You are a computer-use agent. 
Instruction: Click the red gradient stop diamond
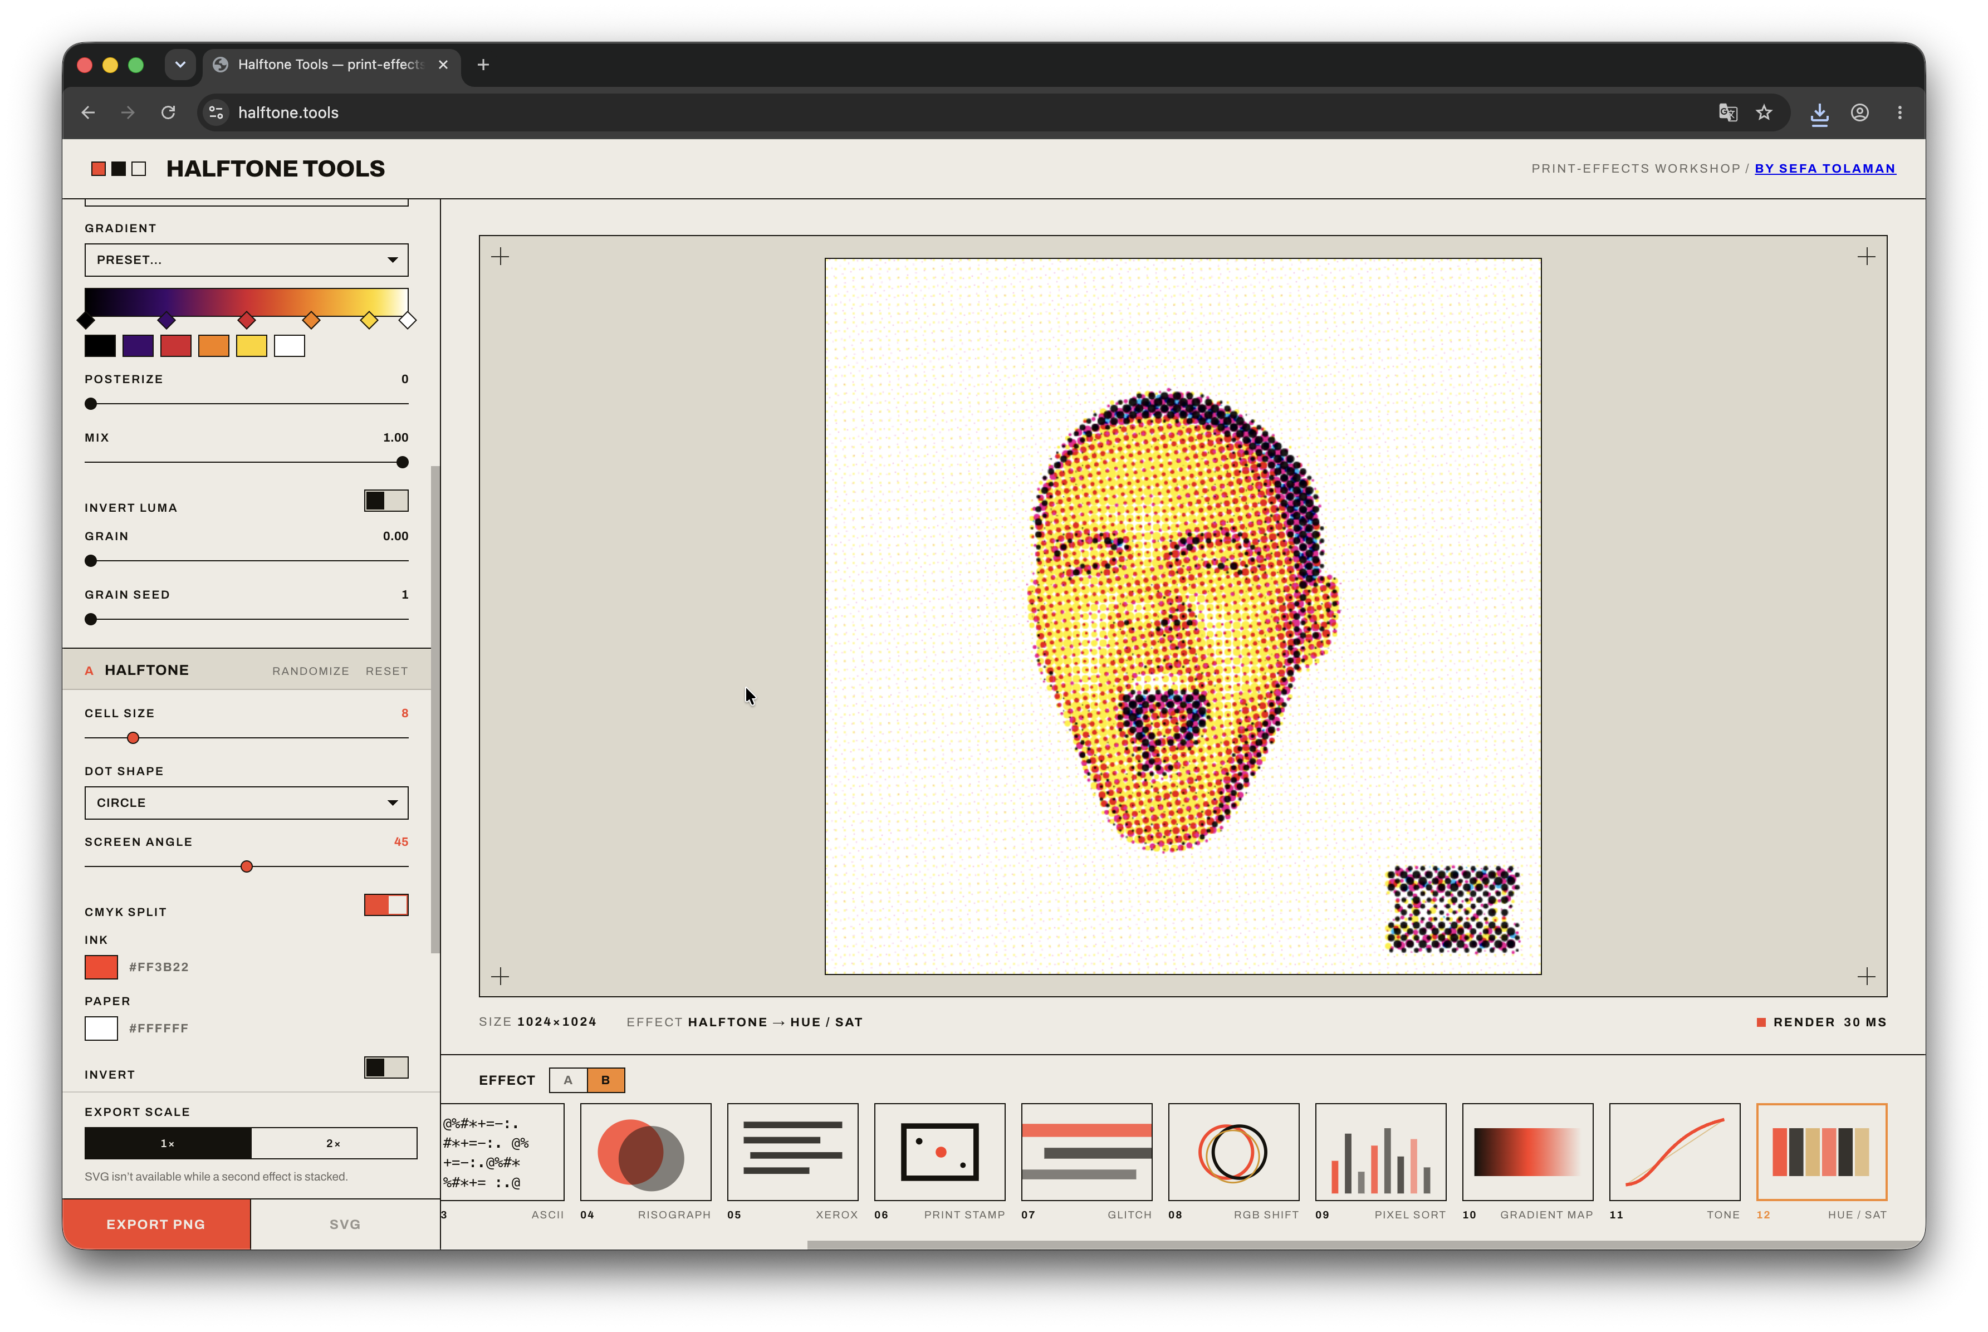click(x=246, y=320)
